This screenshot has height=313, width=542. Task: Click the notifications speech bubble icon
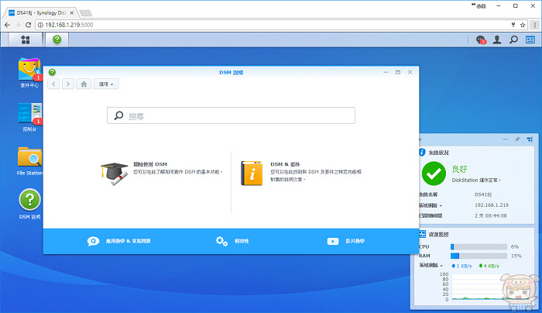[481, 40]
